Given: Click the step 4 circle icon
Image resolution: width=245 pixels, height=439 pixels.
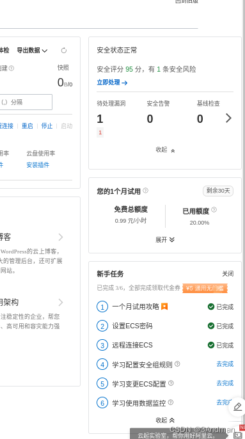Looking at the screenshot, I should [102, 364].
